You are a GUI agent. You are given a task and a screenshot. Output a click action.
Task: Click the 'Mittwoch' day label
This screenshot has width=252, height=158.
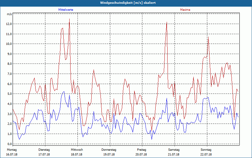point(77,150)
